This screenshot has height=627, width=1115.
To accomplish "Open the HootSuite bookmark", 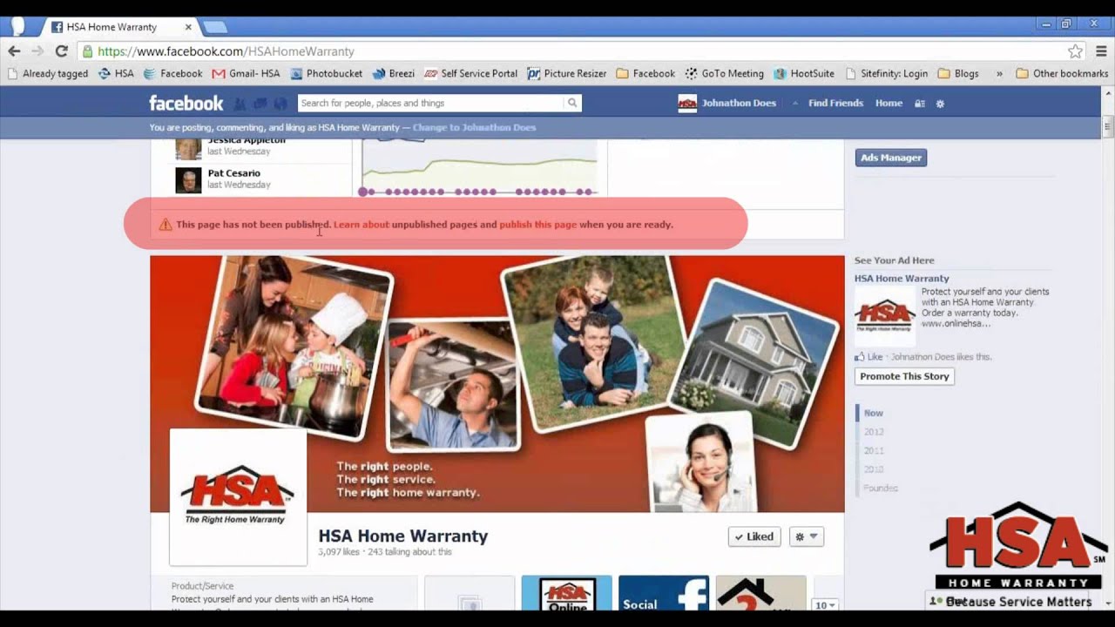I will 805,74.
